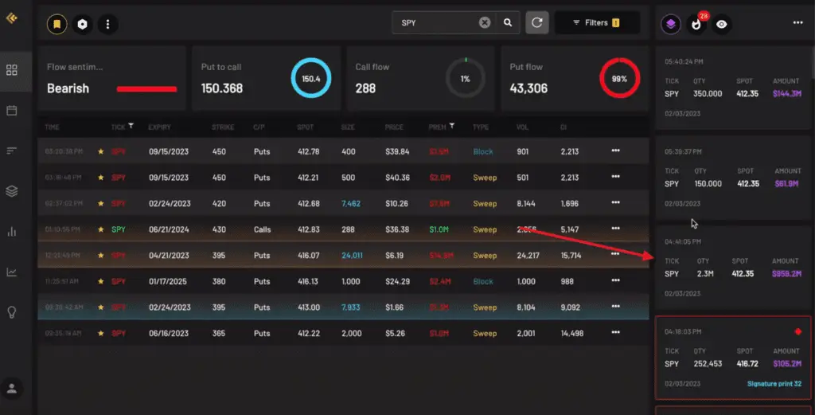Screen dimensions: 815x415
Task: Click the search magnifier icon
Action: click(x=508, y=22)
